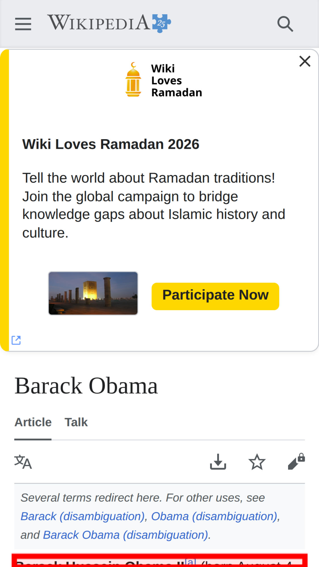This screenshot has width=319, height=567.
Task: Click the Barack Obama page title
Action: [86, 386]
